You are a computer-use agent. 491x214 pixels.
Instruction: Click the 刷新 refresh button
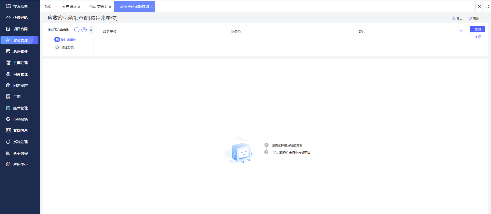coord(474,18)
